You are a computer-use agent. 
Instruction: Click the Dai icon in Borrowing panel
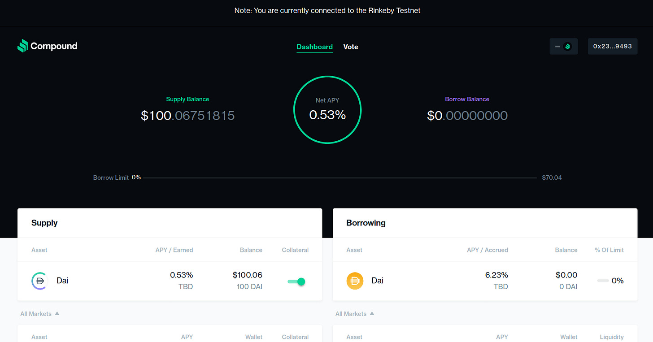coord(355,281)
